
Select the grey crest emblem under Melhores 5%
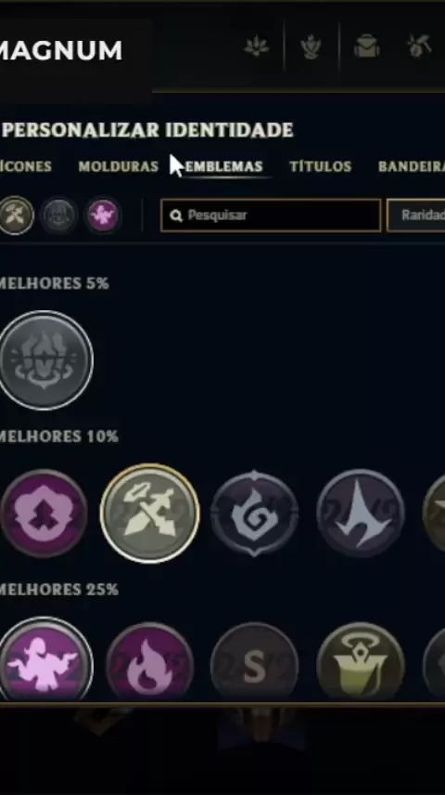coord(44,360)
